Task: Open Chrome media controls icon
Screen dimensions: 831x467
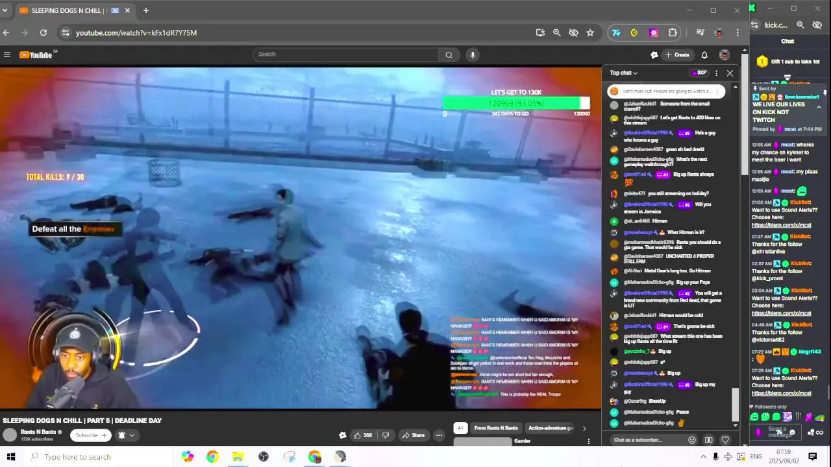Action: [x=700, y=32]
